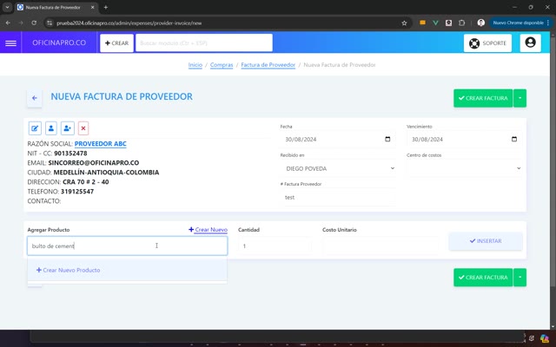Bookmark page with the star icon
This screenshot has width=556, height=347.
[404, 23]
